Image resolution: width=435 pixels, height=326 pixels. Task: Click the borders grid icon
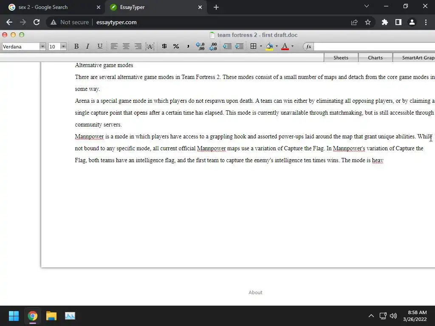(x=253, y=46)
